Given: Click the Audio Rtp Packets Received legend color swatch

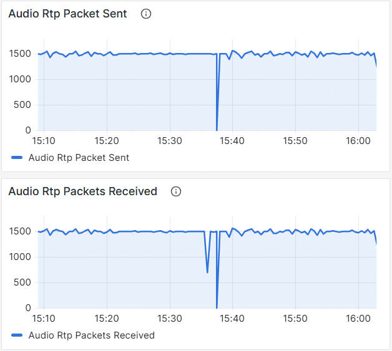Looking at the screenshot, I should 17,335.
